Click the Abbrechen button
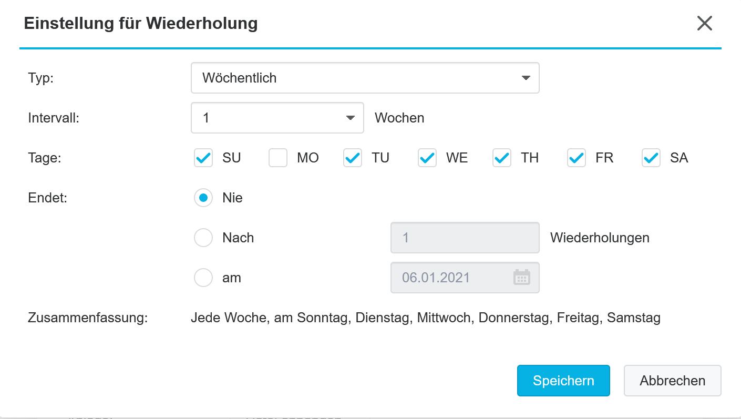The image size is (741, 419). coord(673,381)
